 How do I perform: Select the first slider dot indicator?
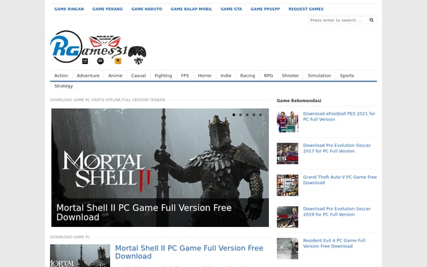click(x=234, y=115)
